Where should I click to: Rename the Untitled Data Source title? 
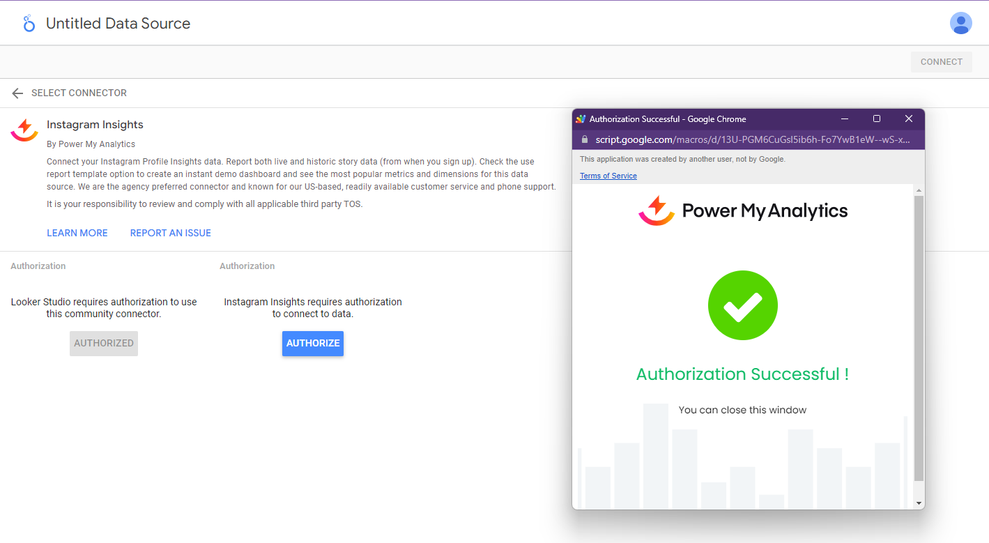[x=118, y=24]
